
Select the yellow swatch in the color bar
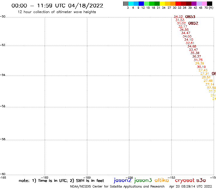tap(162, 3)
